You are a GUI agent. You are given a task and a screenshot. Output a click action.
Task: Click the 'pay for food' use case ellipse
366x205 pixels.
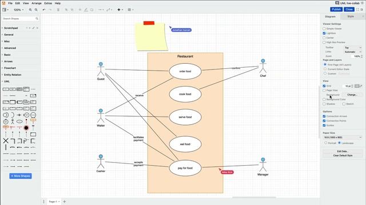185,168
